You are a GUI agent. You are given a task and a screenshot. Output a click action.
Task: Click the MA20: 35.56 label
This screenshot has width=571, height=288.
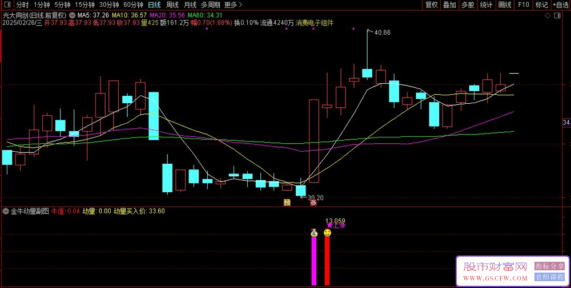point(167,15)
